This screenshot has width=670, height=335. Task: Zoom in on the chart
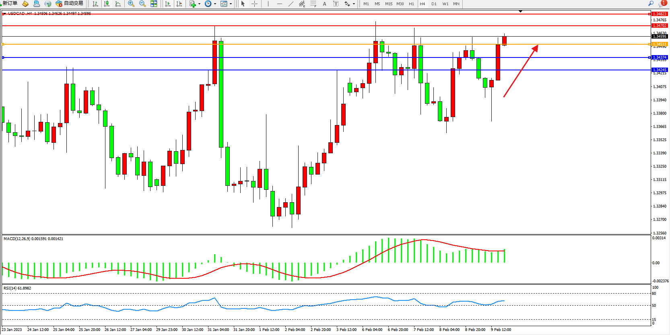coord(131,4)
